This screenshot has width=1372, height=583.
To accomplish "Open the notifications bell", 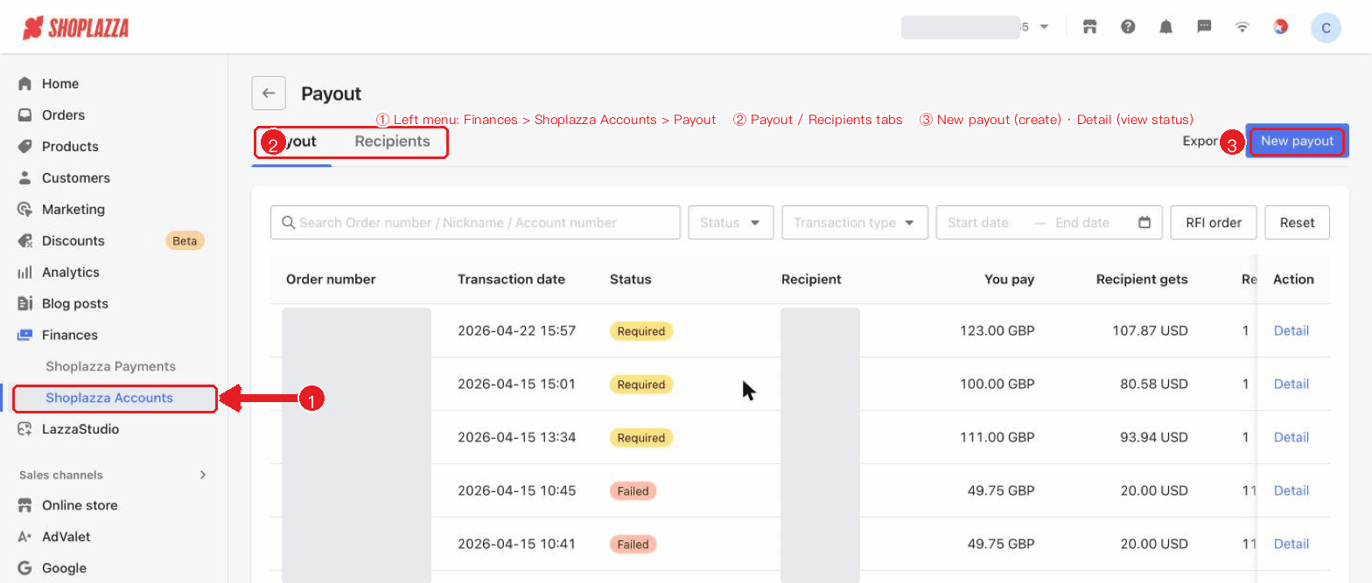I will tap(1165, 27).
